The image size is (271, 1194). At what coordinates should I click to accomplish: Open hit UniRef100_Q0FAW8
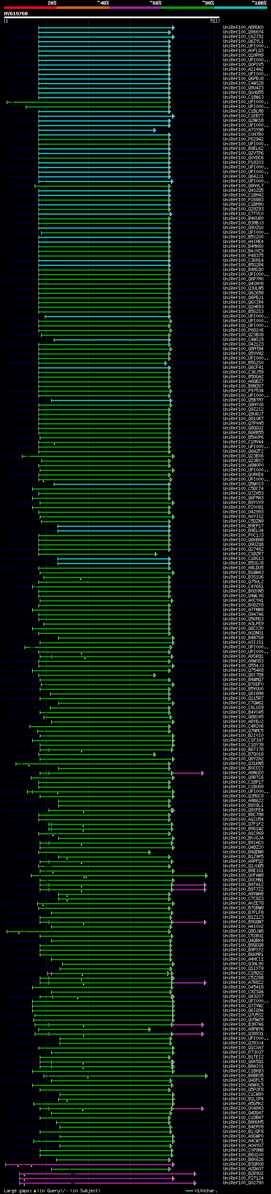[243, 875]
